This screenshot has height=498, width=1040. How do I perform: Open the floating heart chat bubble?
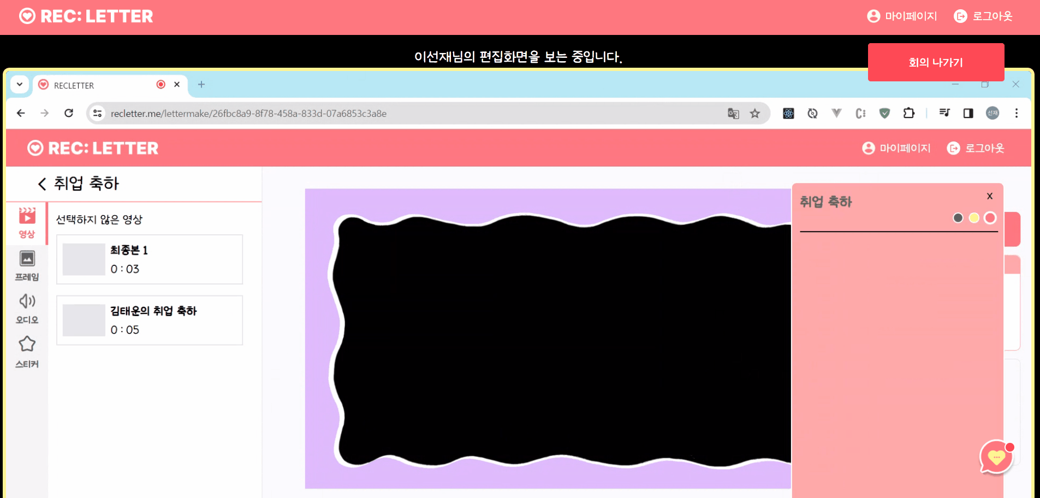point(996,458)
